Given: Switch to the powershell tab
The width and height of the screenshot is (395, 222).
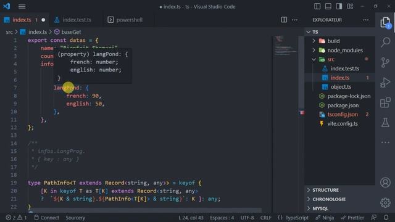Looking at the screenshot, I should 129,20.
